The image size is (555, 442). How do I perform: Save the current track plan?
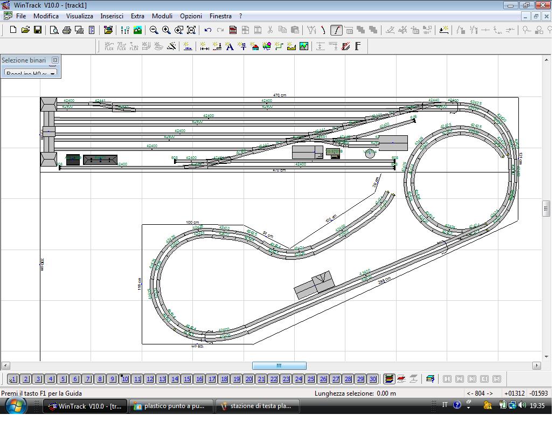pos(38,30)
